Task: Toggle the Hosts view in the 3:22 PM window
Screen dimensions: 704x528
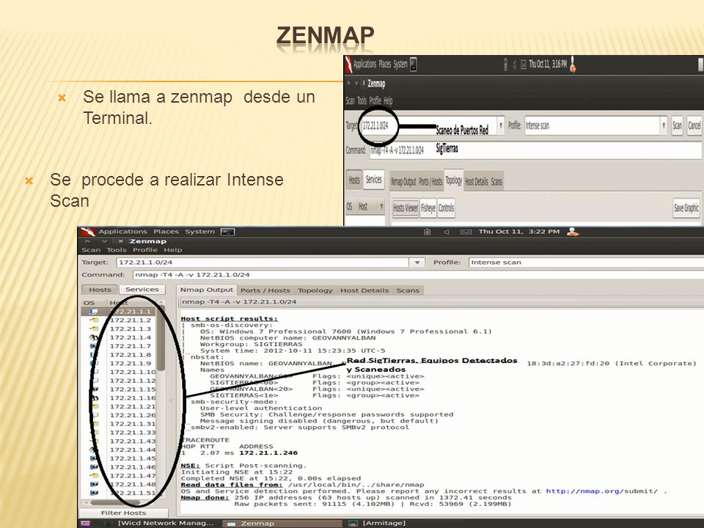Action: 100,290
